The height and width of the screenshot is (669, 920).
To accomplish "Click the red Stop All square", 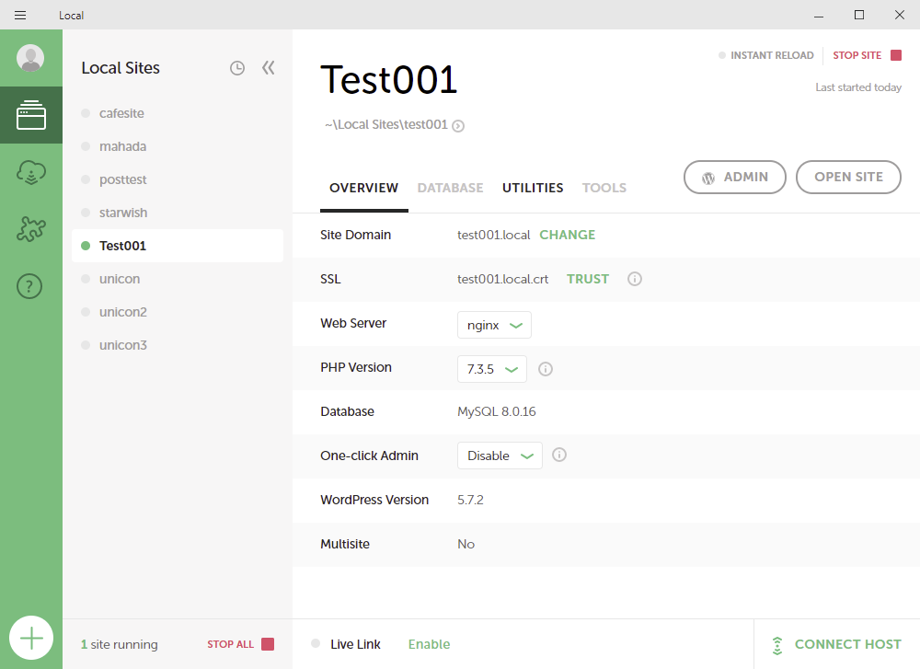I will click(x=268, y=644).
